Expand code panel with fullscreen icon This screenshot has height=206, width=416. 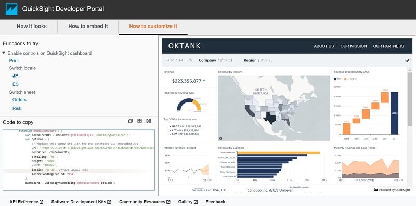pos(149,121)
